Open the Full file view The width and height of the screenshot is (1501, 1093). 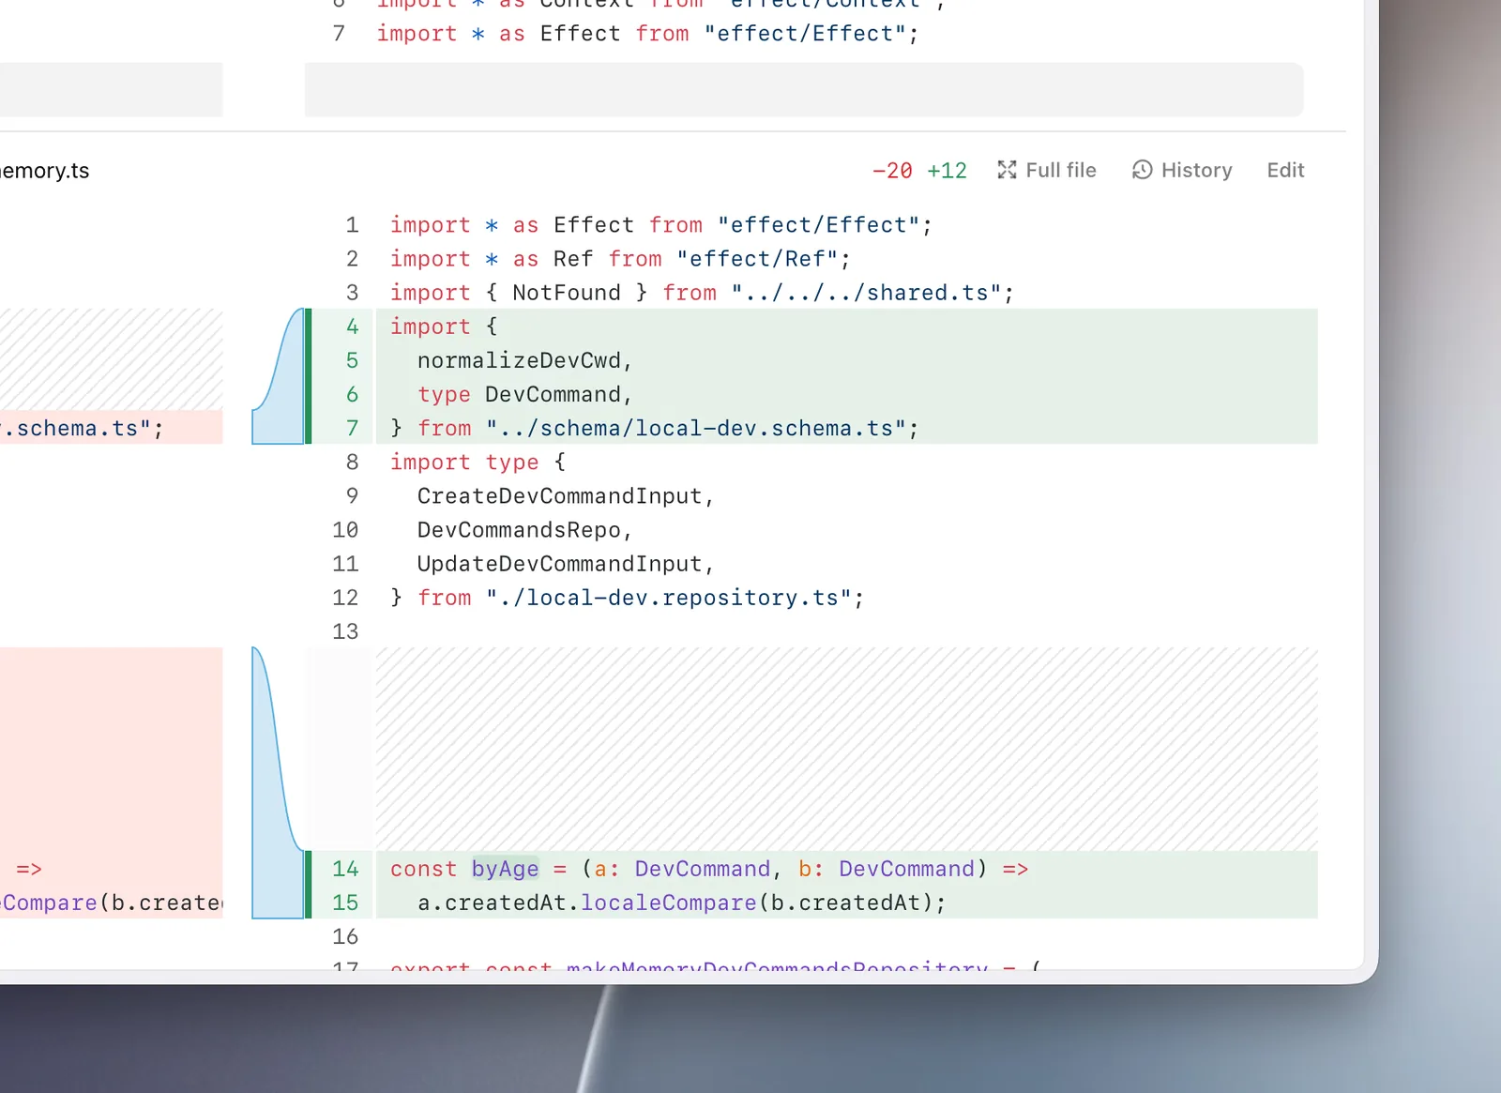pyautogui.click(x=1047, y=170)
